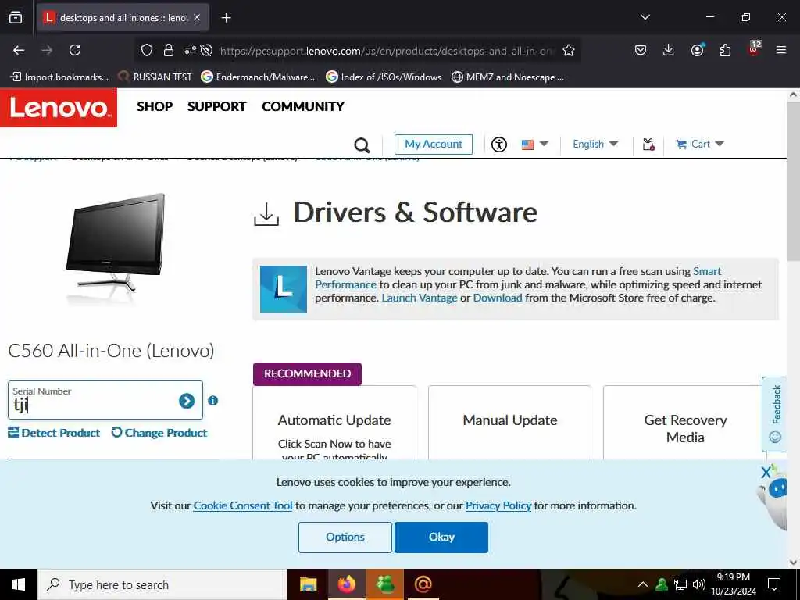
Task: Open the Index of /ISOs/Windows bookmark
Action: point(384,77)
